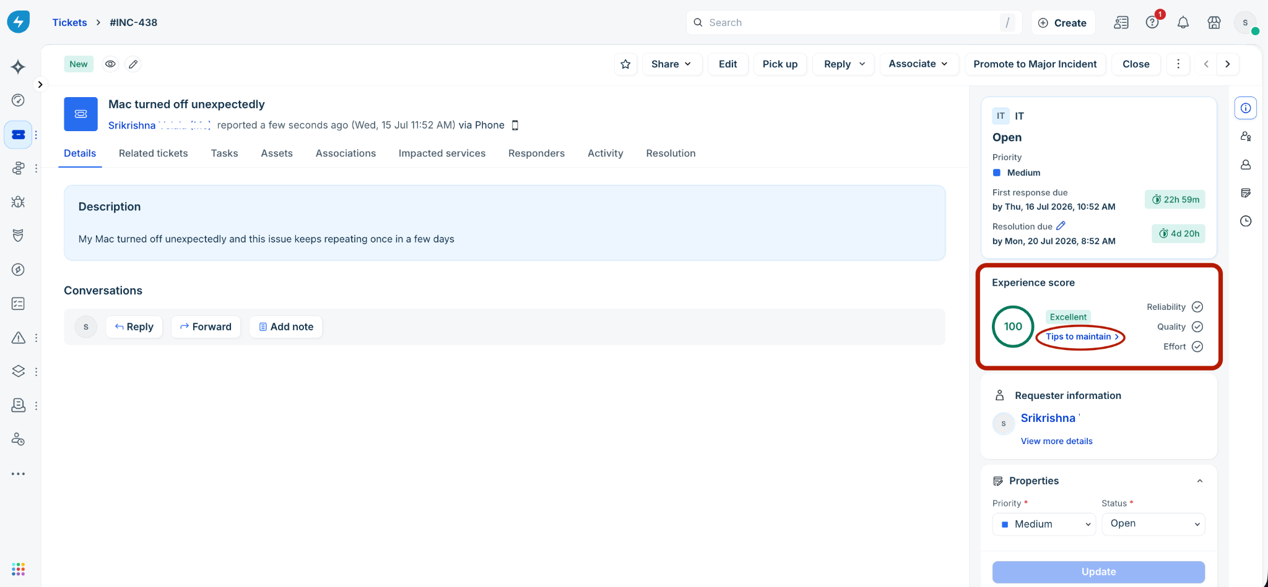Click the 22h 59m first response timer
The image size is (1268, 587).
click(1175, 199)
